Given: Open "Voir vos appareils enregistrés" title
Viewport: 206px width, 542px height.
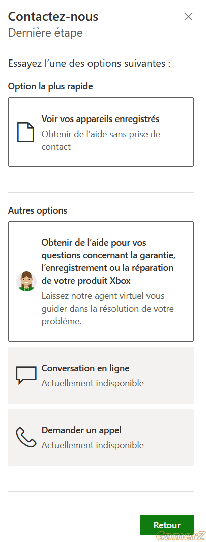Looking at the screenshot, I should pos(100,119).
